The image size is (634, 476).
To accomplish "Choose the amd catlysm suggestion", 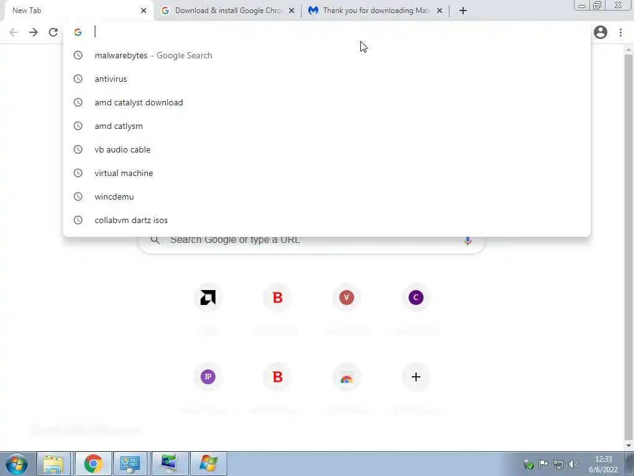I will 327,126.
